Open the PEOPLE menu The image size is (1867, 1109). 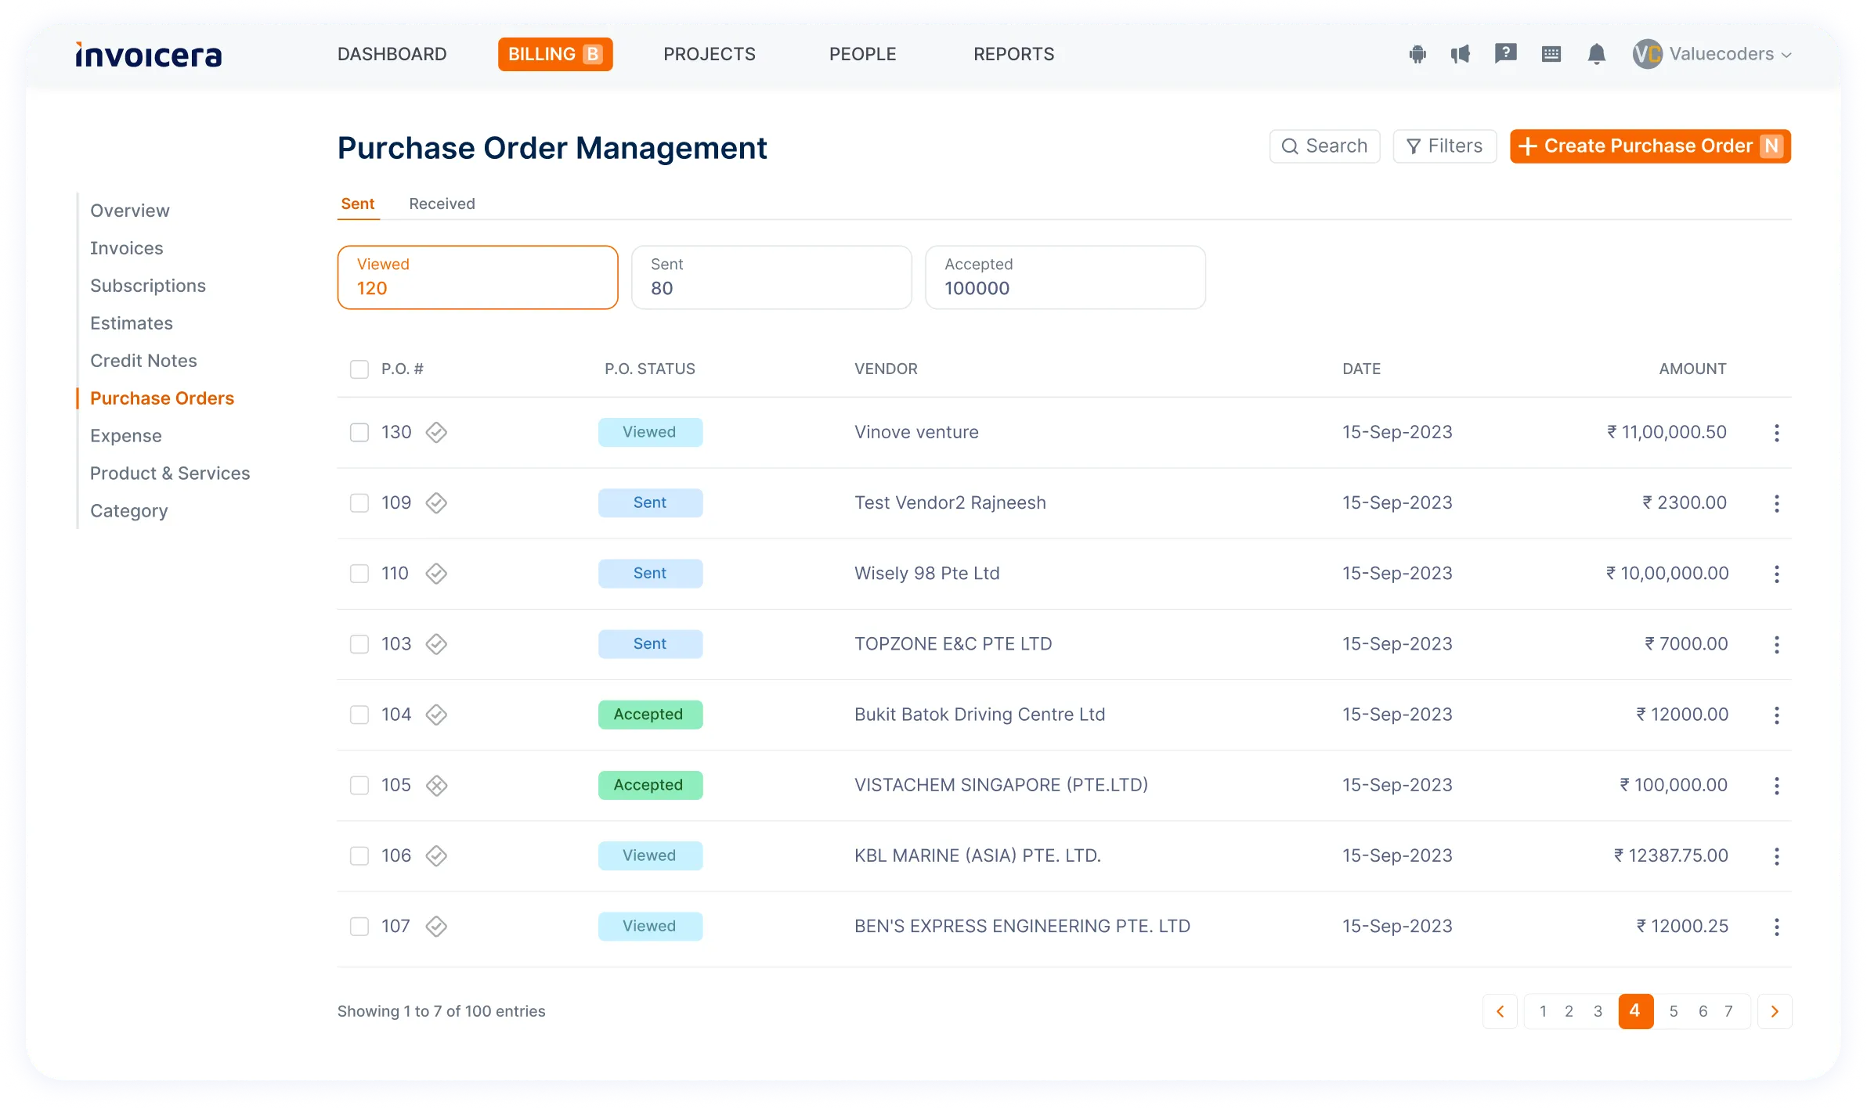tap(862, 54)
